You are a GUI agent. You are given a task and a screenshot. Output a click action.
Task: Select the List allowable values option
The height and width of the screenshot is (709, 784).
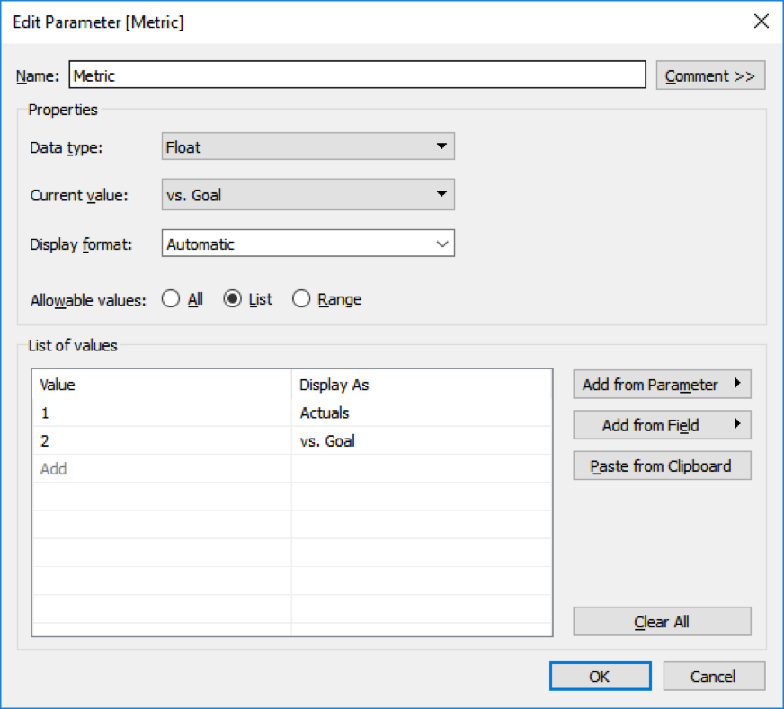232,298
